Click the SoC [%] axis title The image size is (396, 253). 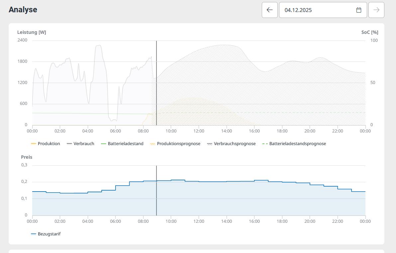coord(369,32)
